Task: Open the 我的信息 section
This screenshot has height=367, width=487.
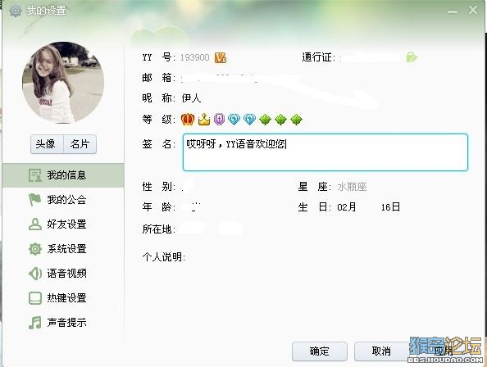Action: [63, 175]
